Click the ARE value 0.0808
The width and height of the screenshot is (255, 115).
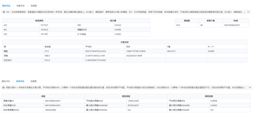[x=214, y=101]
